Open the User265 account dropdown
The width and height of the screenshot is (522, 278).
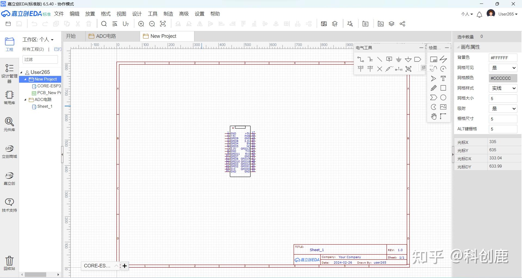click(x=508, y=14)
